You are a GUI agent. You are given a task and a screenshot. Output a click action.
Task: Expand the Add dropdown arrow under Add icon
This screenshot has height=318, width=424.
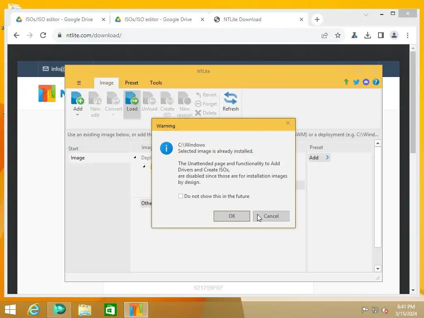tap(77, 114)
